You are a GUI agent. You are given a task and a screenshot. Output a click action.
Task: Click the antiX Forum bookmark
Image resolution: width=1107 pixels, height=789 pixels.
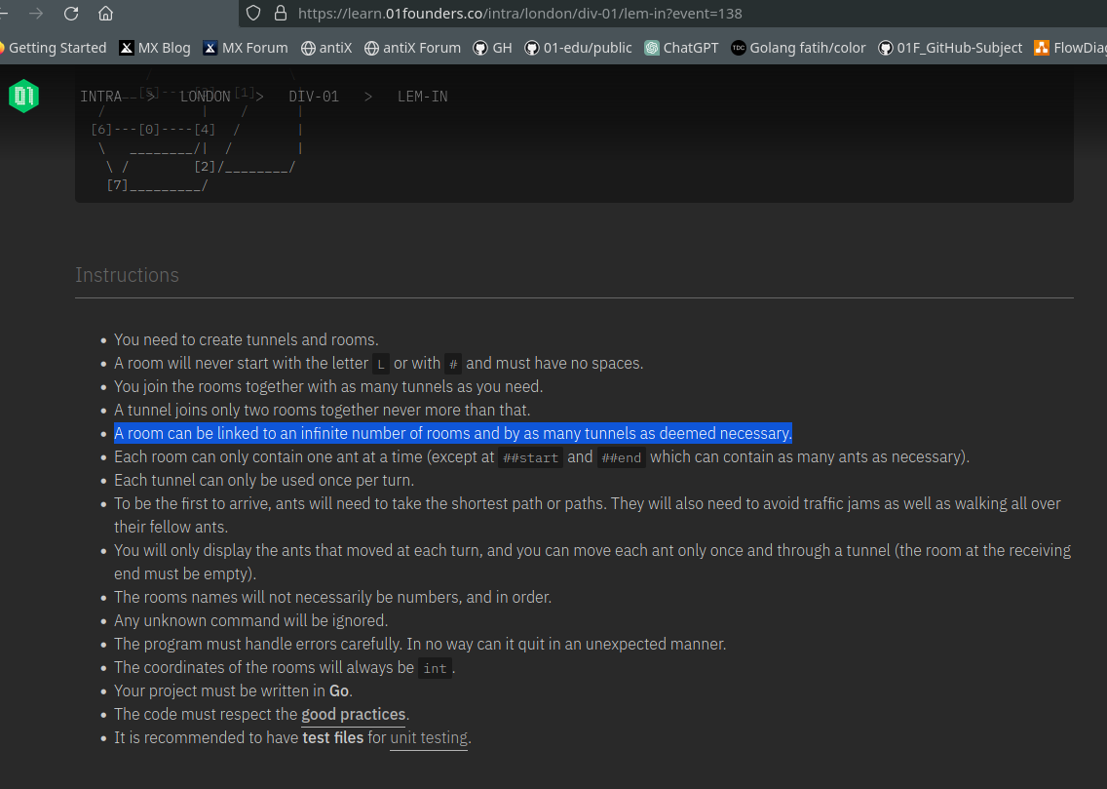coord(372,47)
